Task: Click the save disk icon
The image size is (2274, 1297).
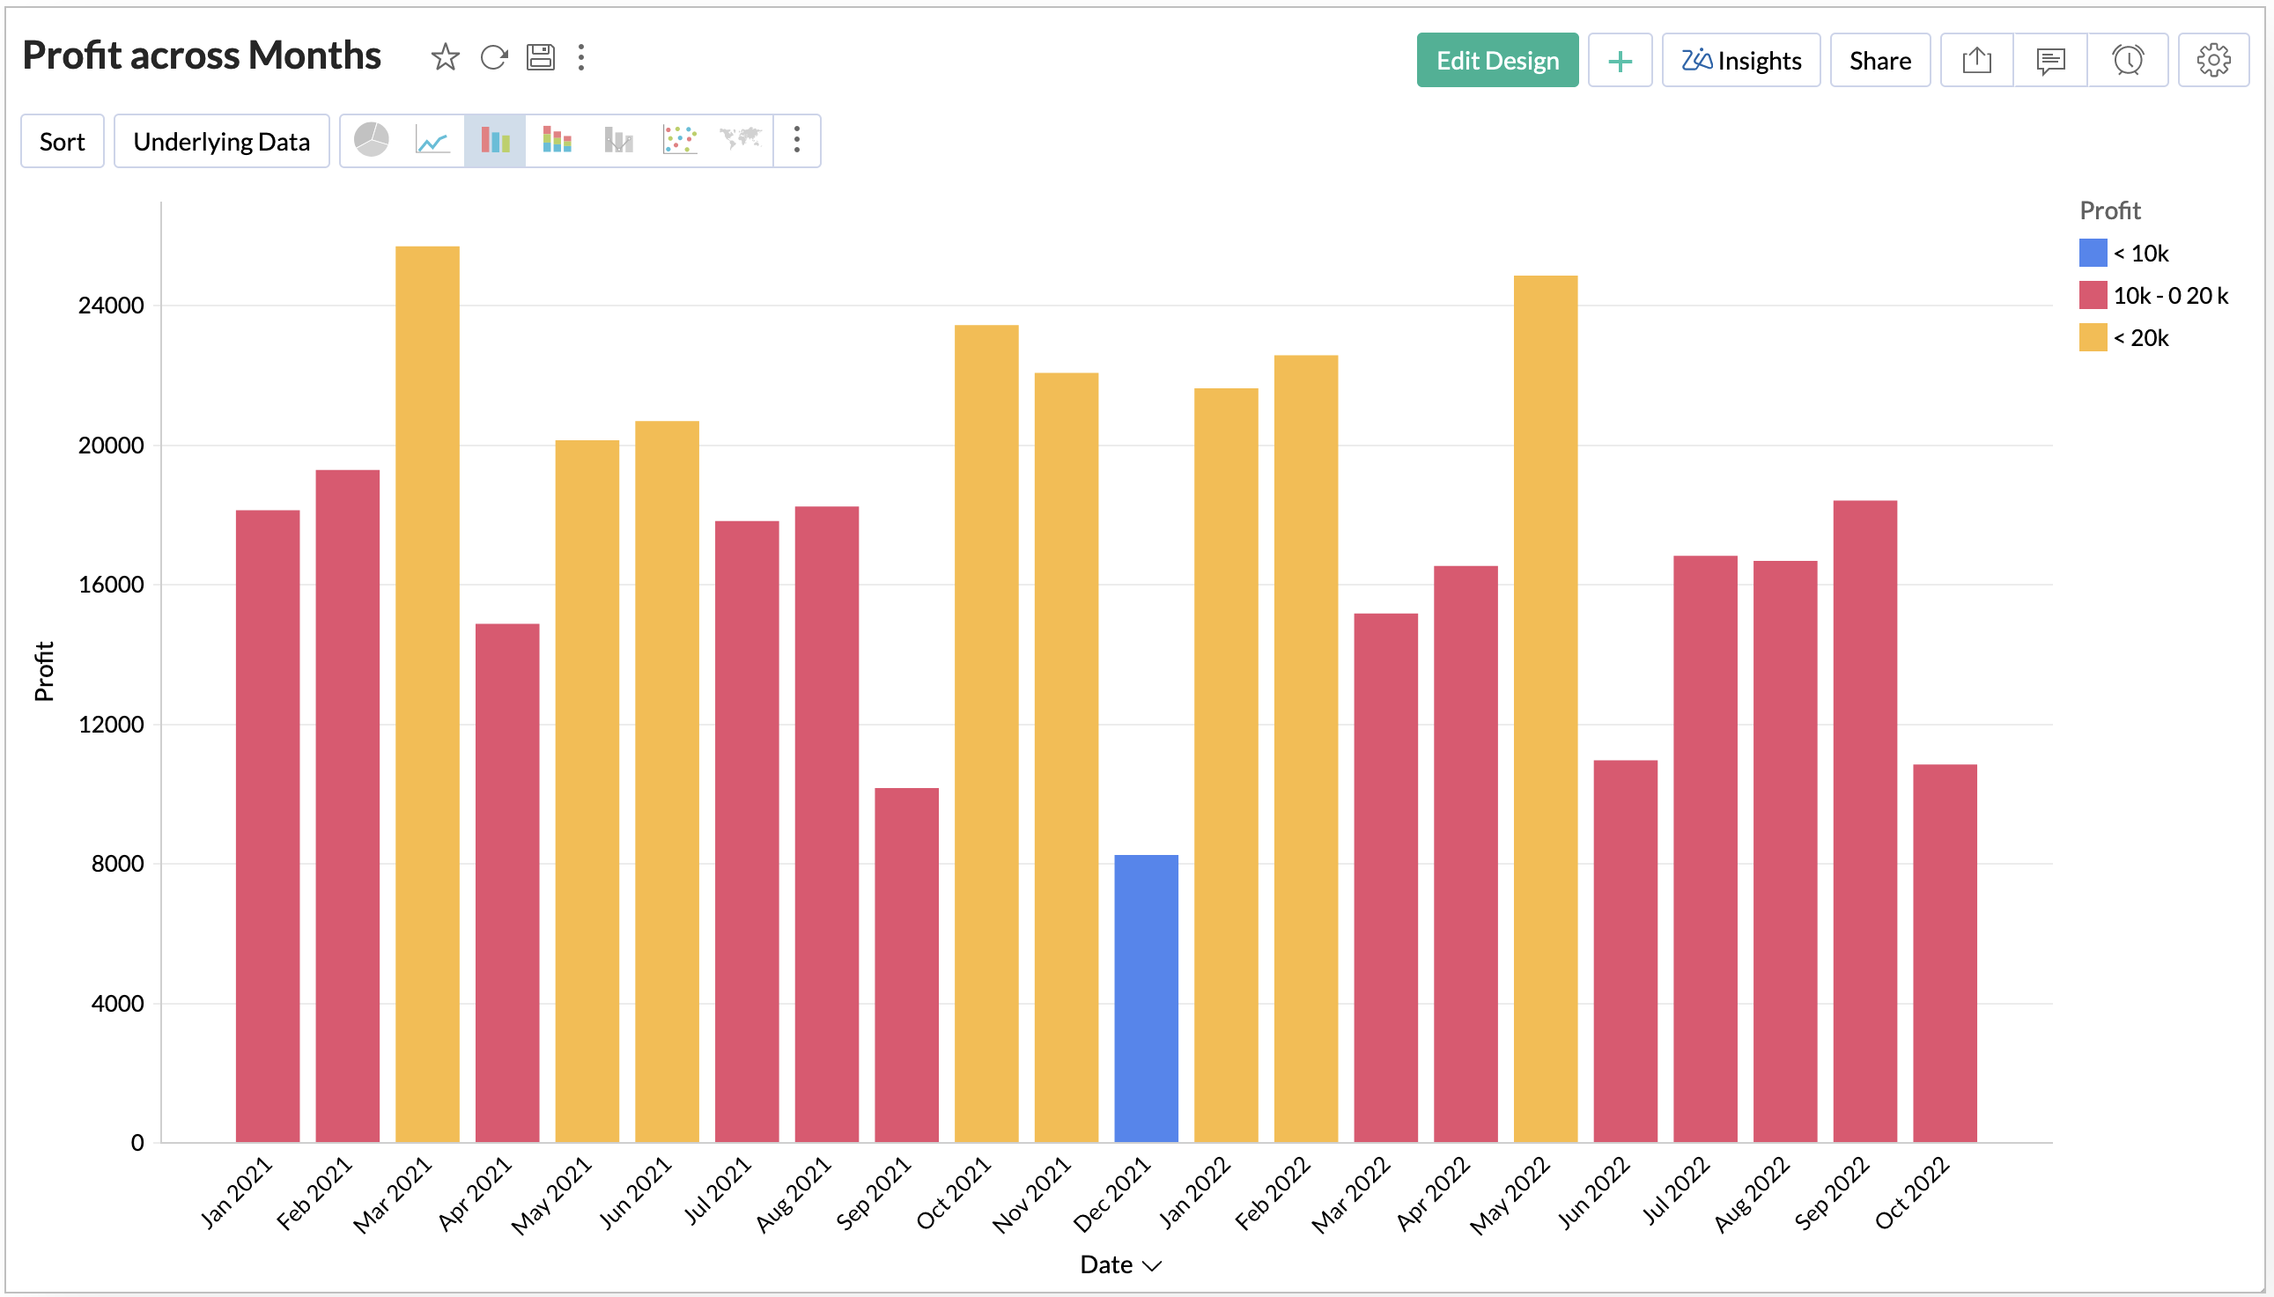Action: point(541,58)
